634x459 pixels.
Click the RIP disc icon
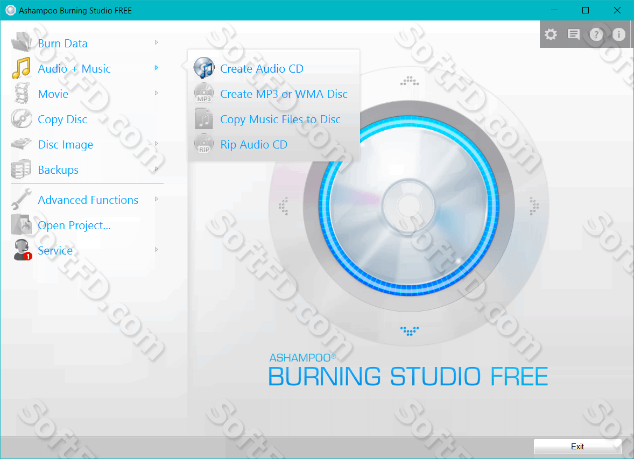(x=204, y=144)
